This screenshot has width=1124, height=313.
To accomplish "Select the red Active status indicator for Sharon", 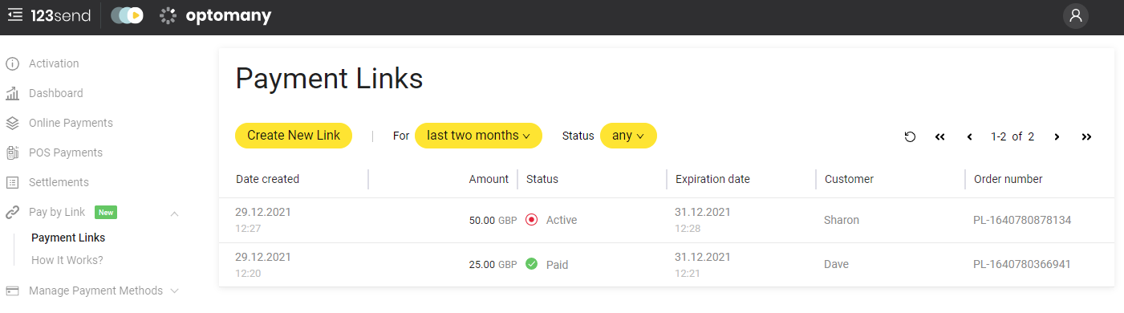I will pos(531,220).
